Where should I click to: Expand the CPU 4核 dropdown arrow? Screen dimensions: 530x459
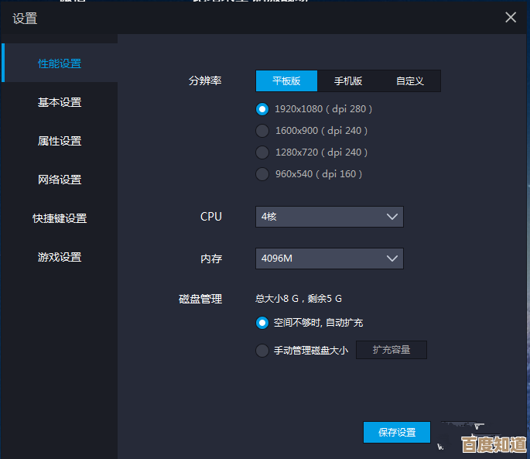392,217
